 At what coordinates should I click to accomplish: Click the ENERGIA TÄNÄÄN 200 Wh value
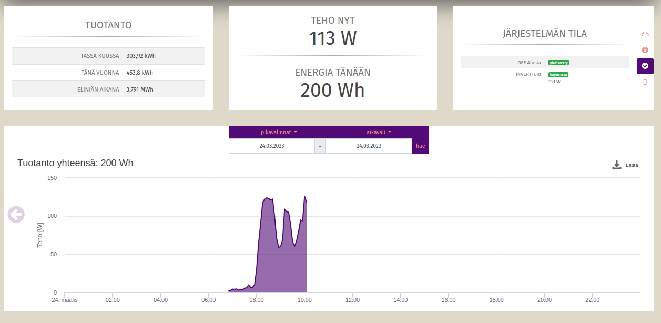coord(332,90)
